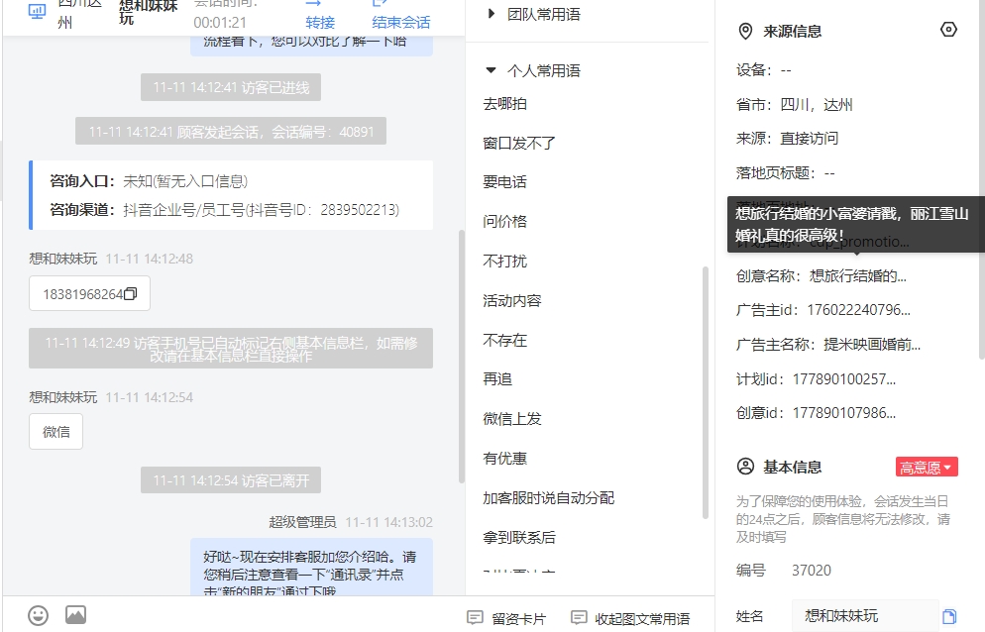Click the 姓名 input field 想和妹妹玩

[x=865, y=616]
